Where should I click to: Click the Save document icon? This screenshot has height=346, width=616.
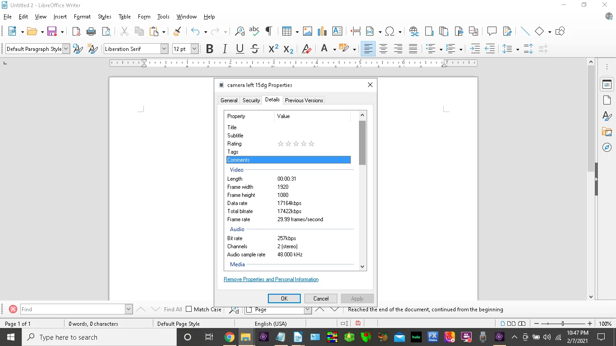point(52,31)
